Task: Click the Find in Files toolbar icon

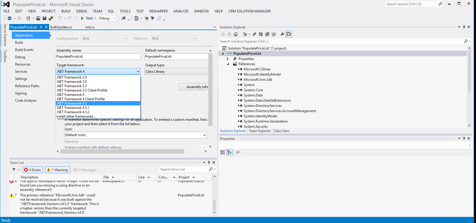Action: pyautogui.click(x=123, y=18)
